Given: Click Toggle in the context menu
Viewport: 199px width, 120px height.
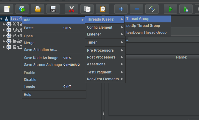Looking at the screenshot, I should [54, 87].
